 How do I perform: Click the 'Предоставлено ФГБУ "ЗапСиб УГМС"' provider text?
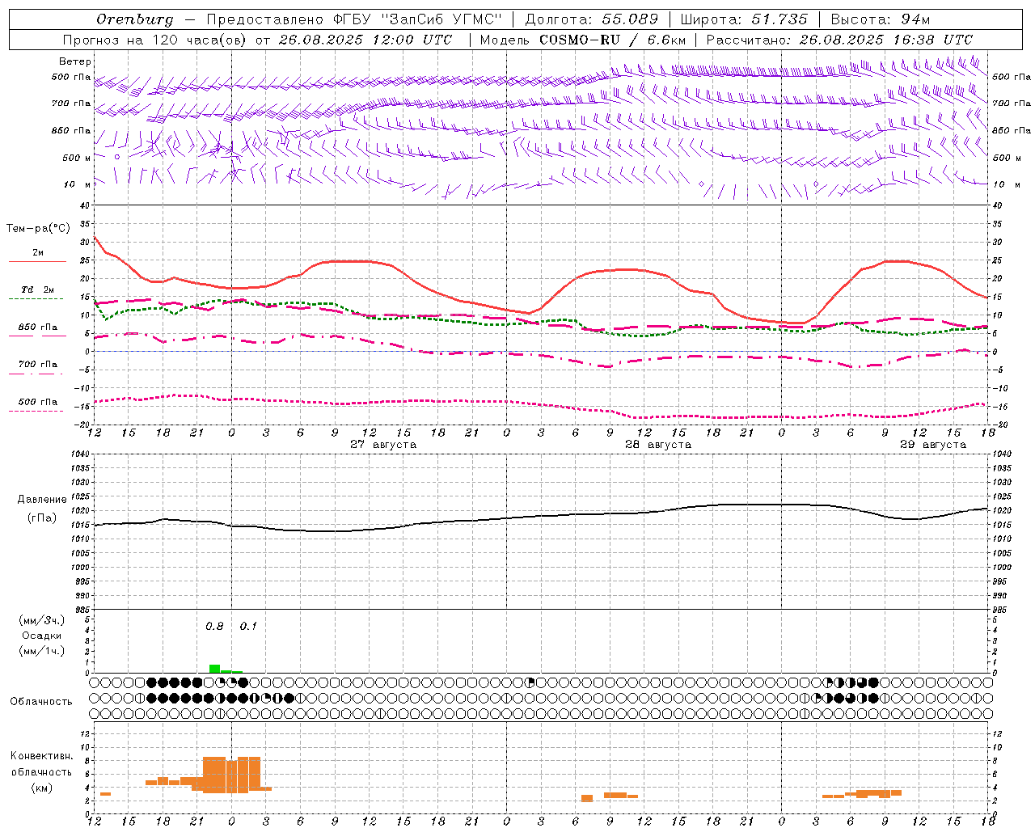354,19
